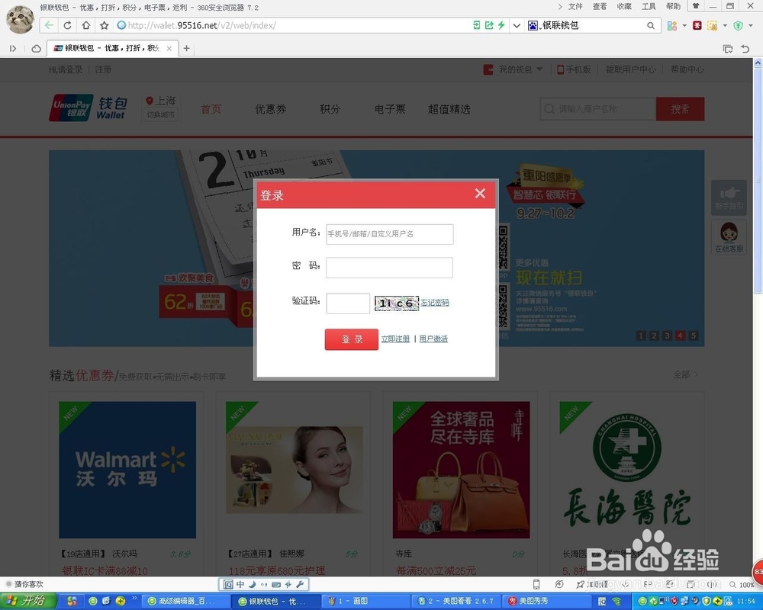This screenshot has height=610, width=763.
Task: Open the colorful apps grid extension icon
Action: (x=672, y=25)
